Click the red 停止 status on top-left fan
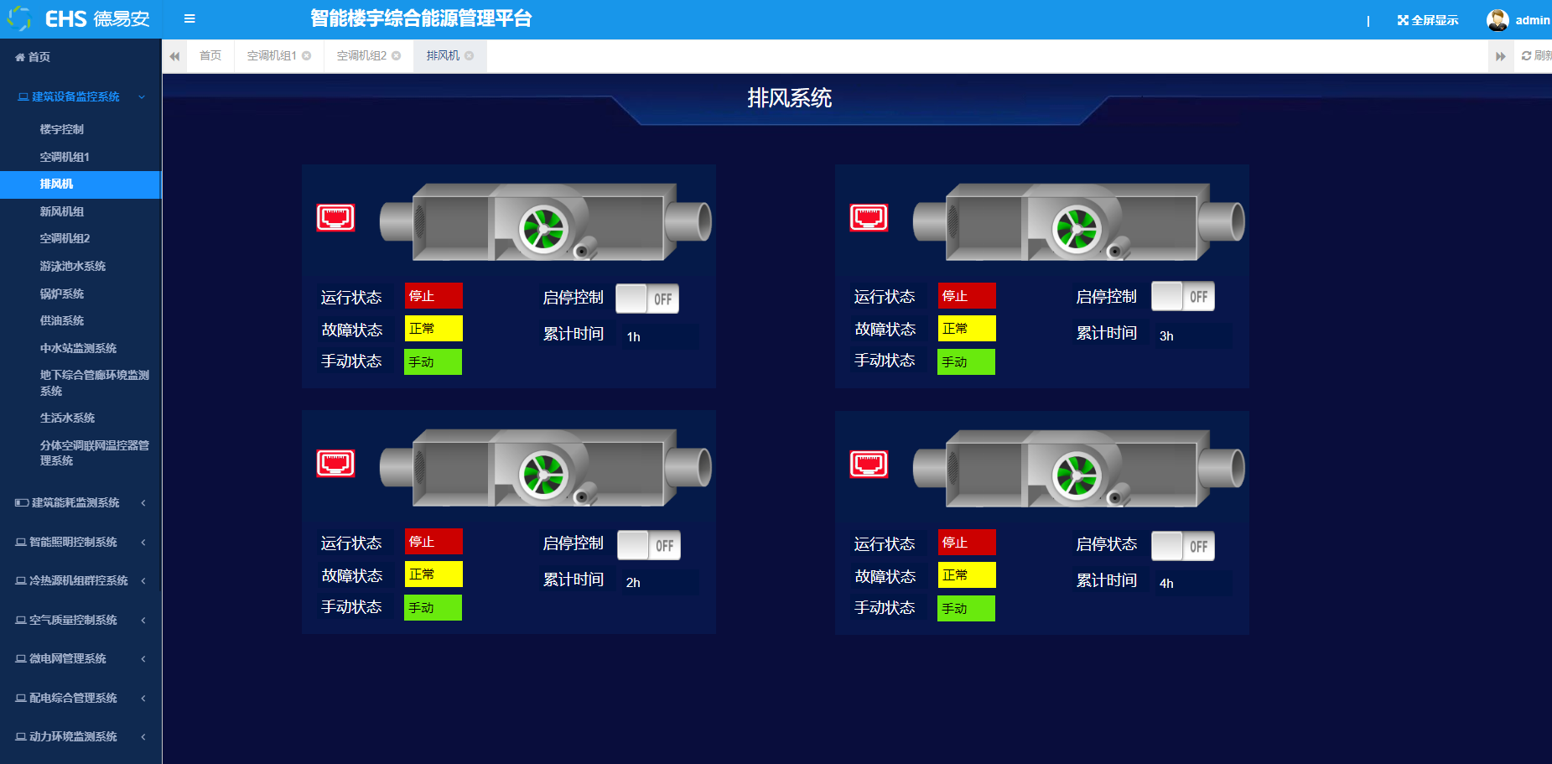The height and width of the screenshot is (764, 1552). (433, 296)
